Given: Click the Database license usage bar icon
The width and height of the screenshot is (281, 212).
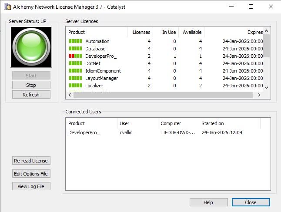Looking at the screenshot, I should (75, 49).
